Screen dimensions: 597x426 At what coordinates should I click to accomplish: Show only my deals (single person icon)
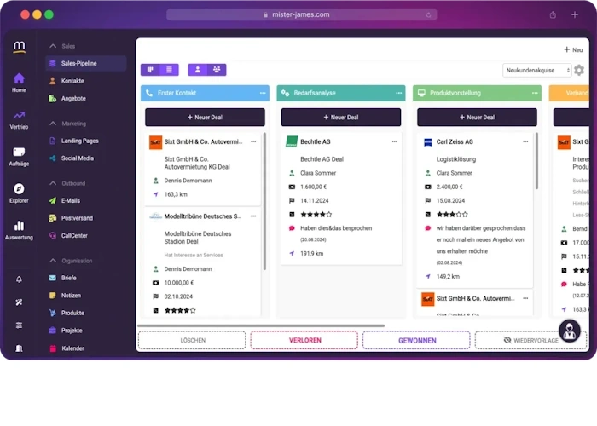[198, 70]
